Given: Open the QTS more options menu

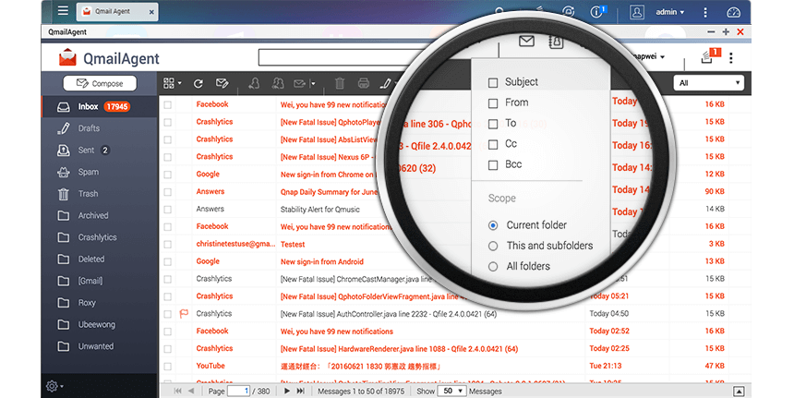Looking at the screenshot, I should point(705,13).
